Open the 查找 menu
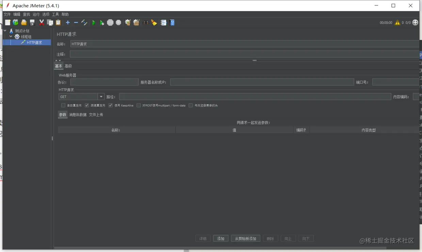Screen dimensions: 422x252 point(27,14)
